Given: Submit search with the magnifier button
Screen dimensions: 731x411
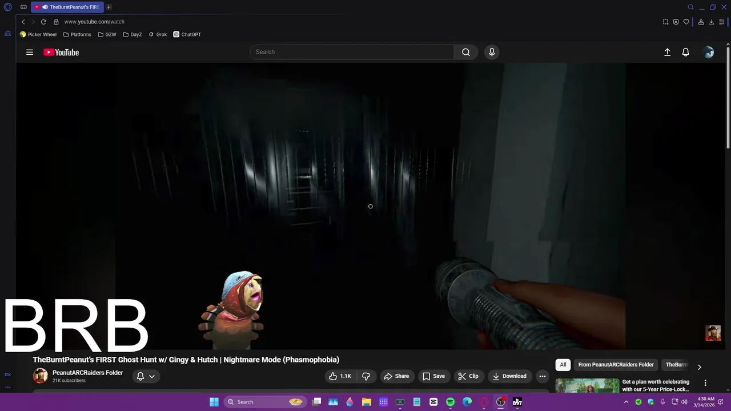Looking at the screenshot, I should (x=466, y=52).
